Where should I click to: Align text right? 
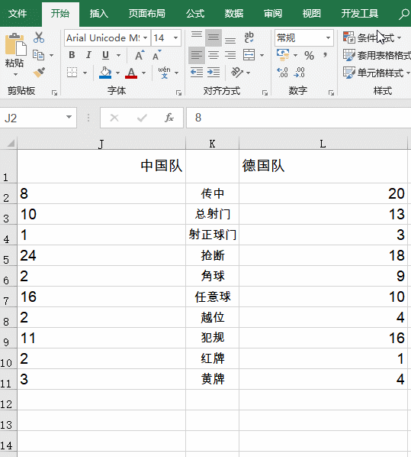click(x=230, y=55)
